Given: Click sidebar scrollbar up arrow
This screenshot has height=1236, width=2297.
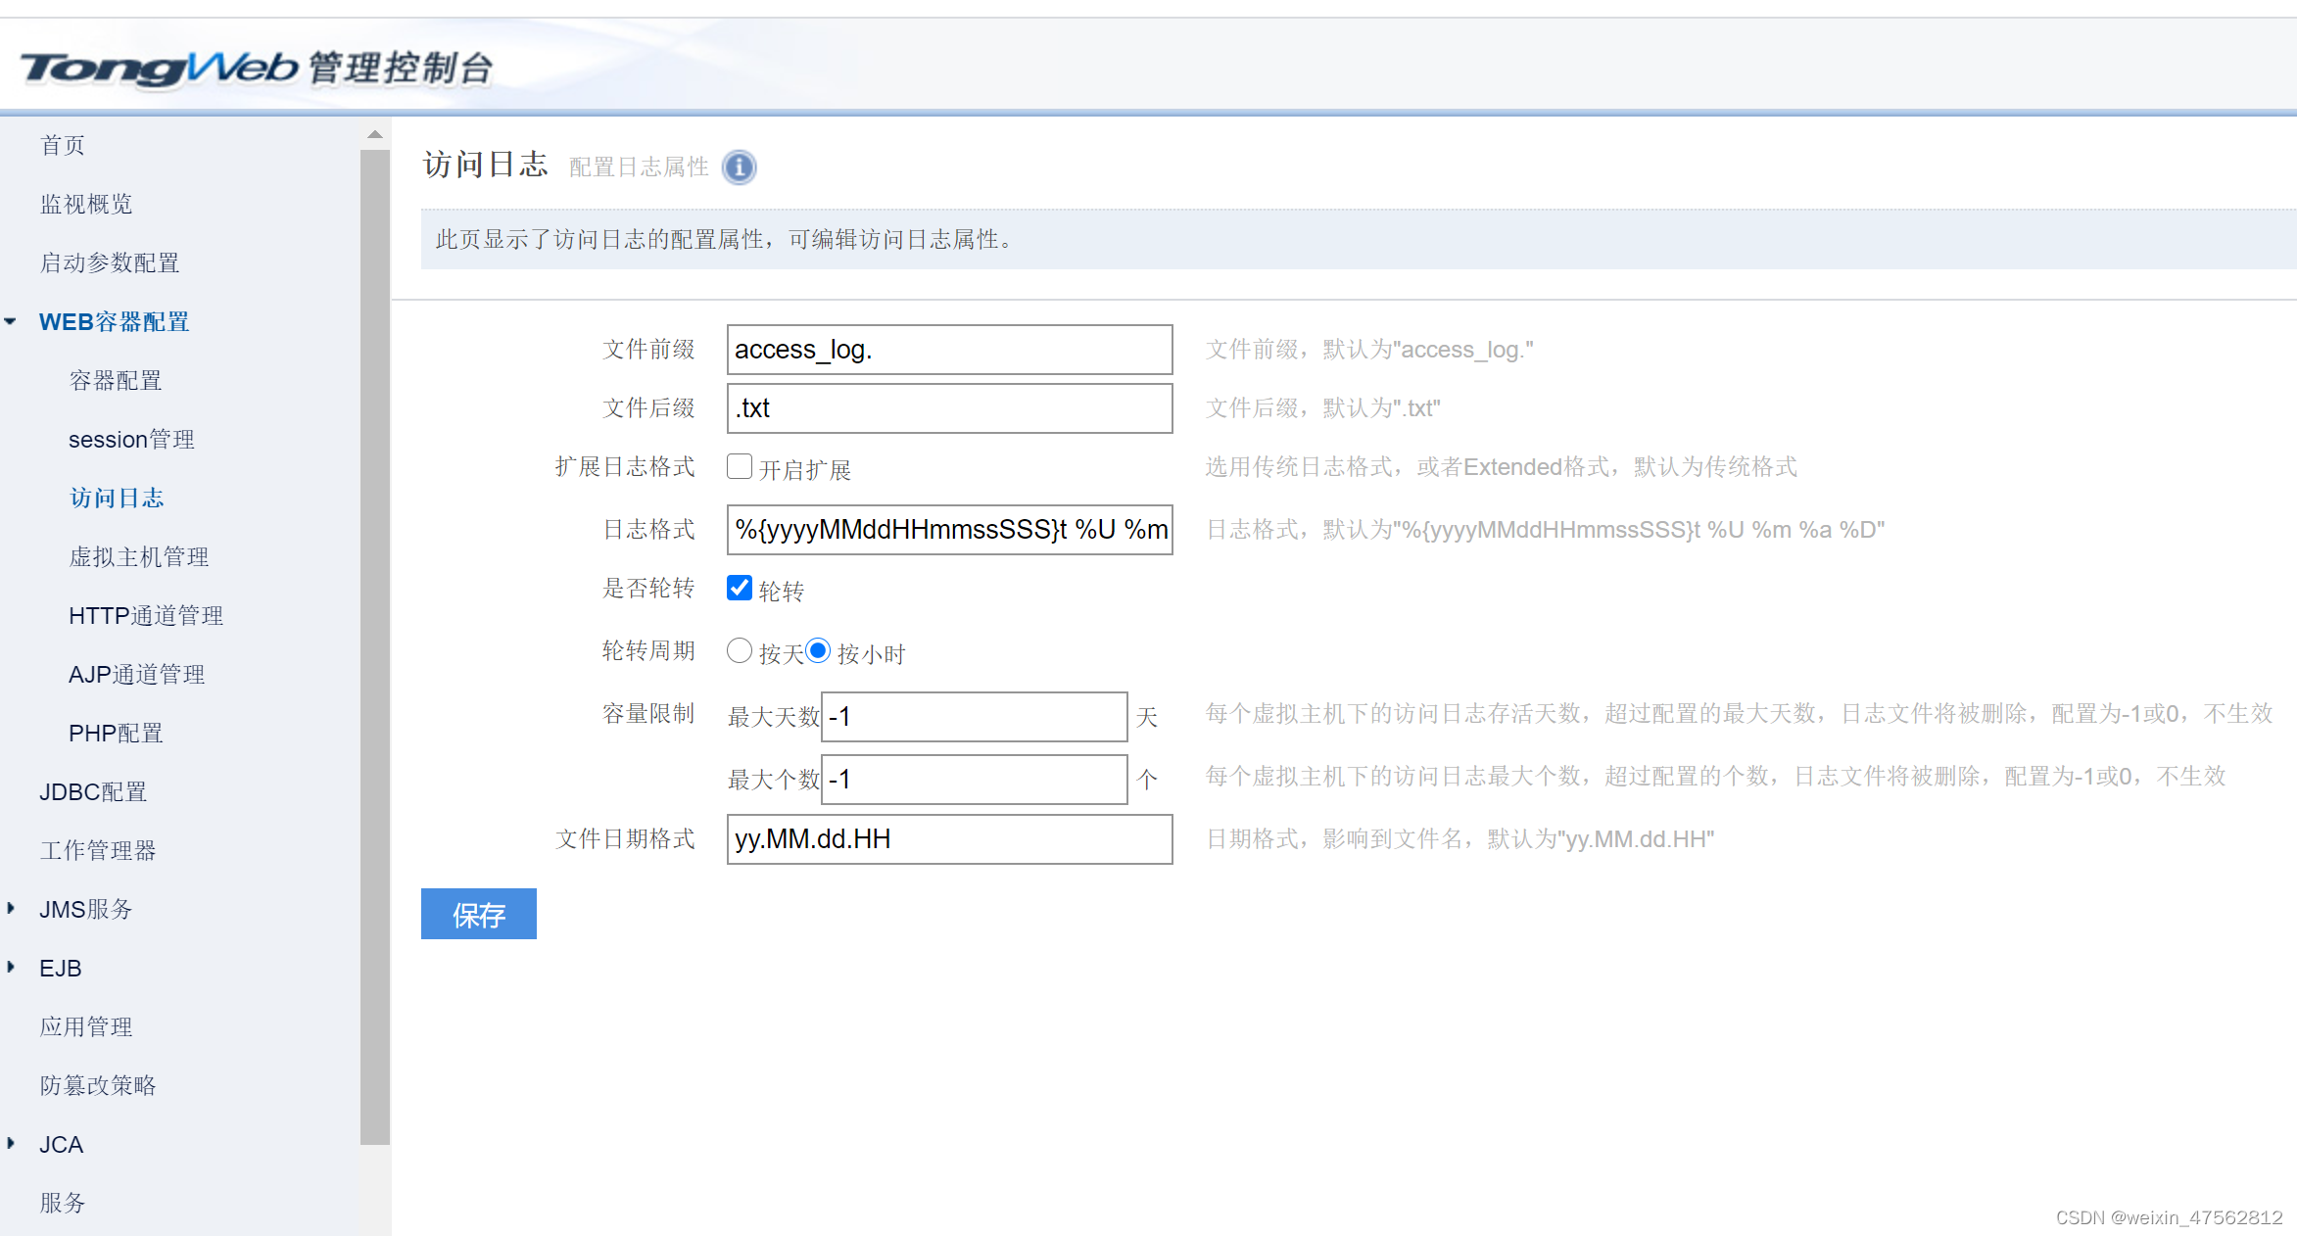Looking at the screenshot, I should [374, 134].
